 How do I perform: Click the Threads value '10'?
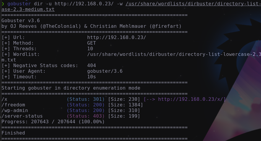point(90,49)
